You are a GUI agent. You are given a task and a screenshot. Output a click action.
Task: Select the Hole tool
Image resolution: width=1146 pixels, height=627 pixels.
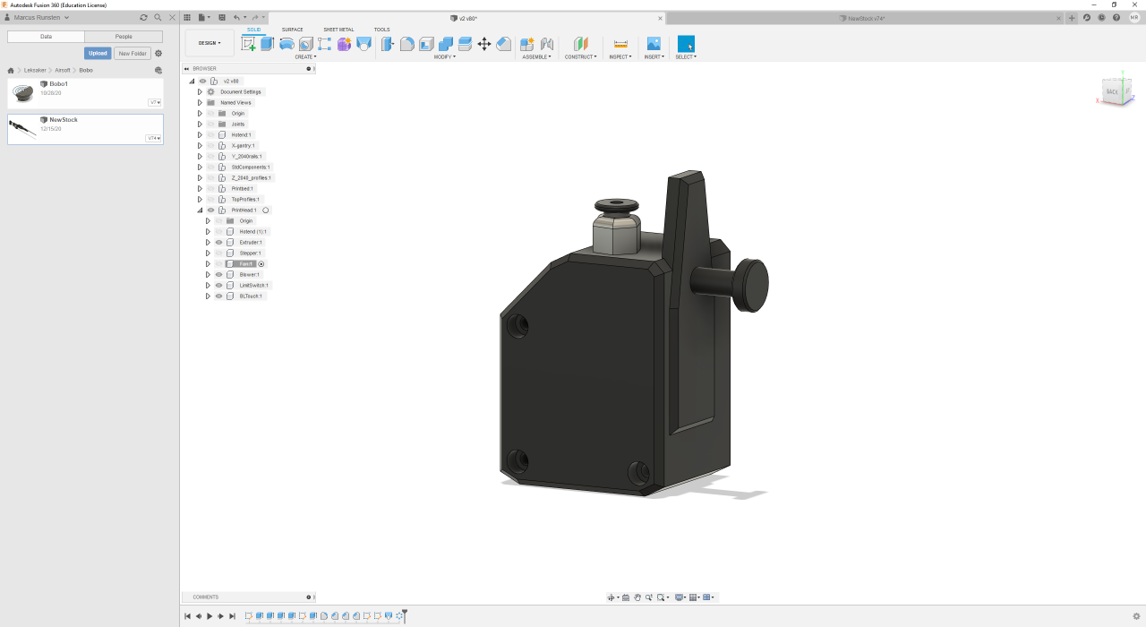tap(306, 44)
